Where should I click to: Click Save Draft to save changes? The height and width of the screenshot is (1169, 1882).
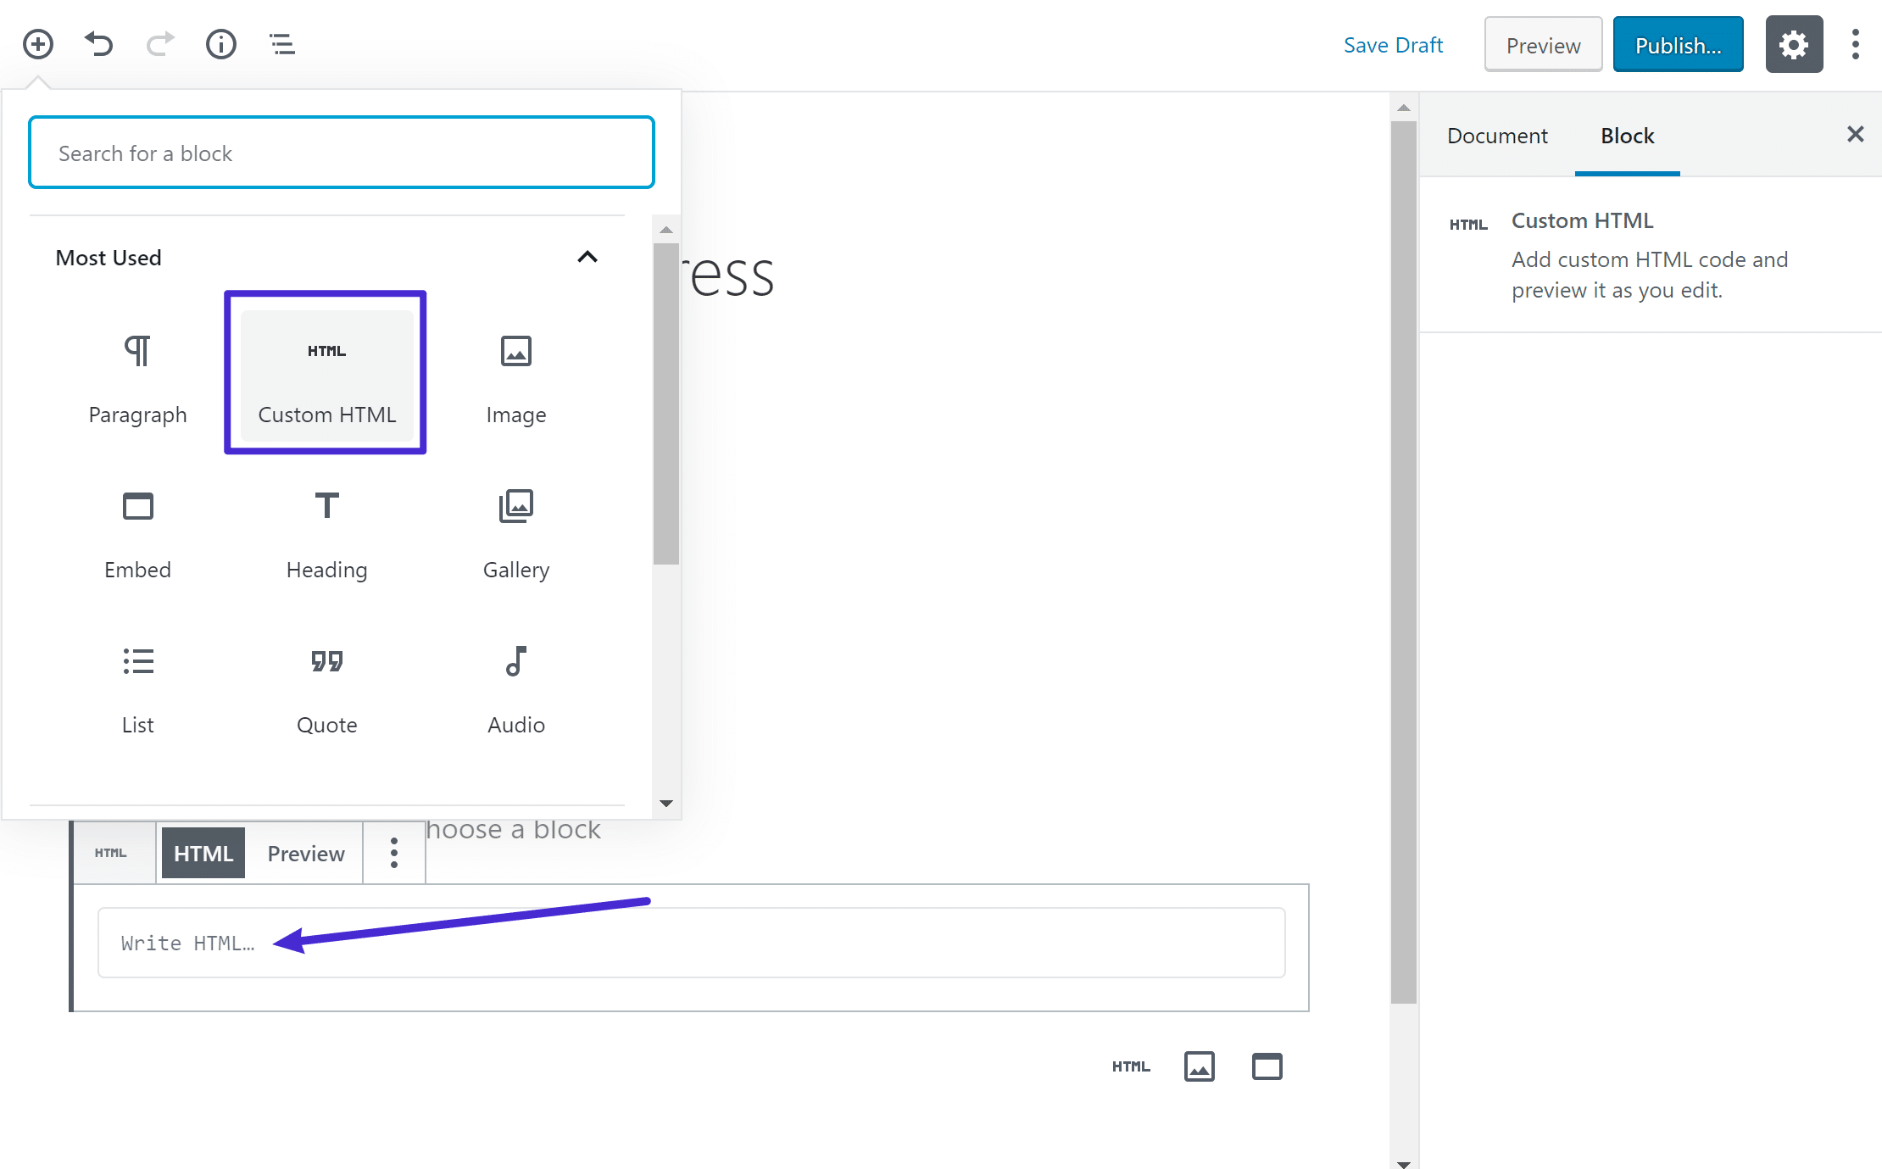(1394, 44)
